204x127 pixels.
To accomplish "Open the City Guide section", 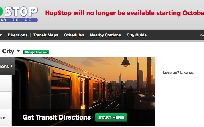I will point(137,35).
